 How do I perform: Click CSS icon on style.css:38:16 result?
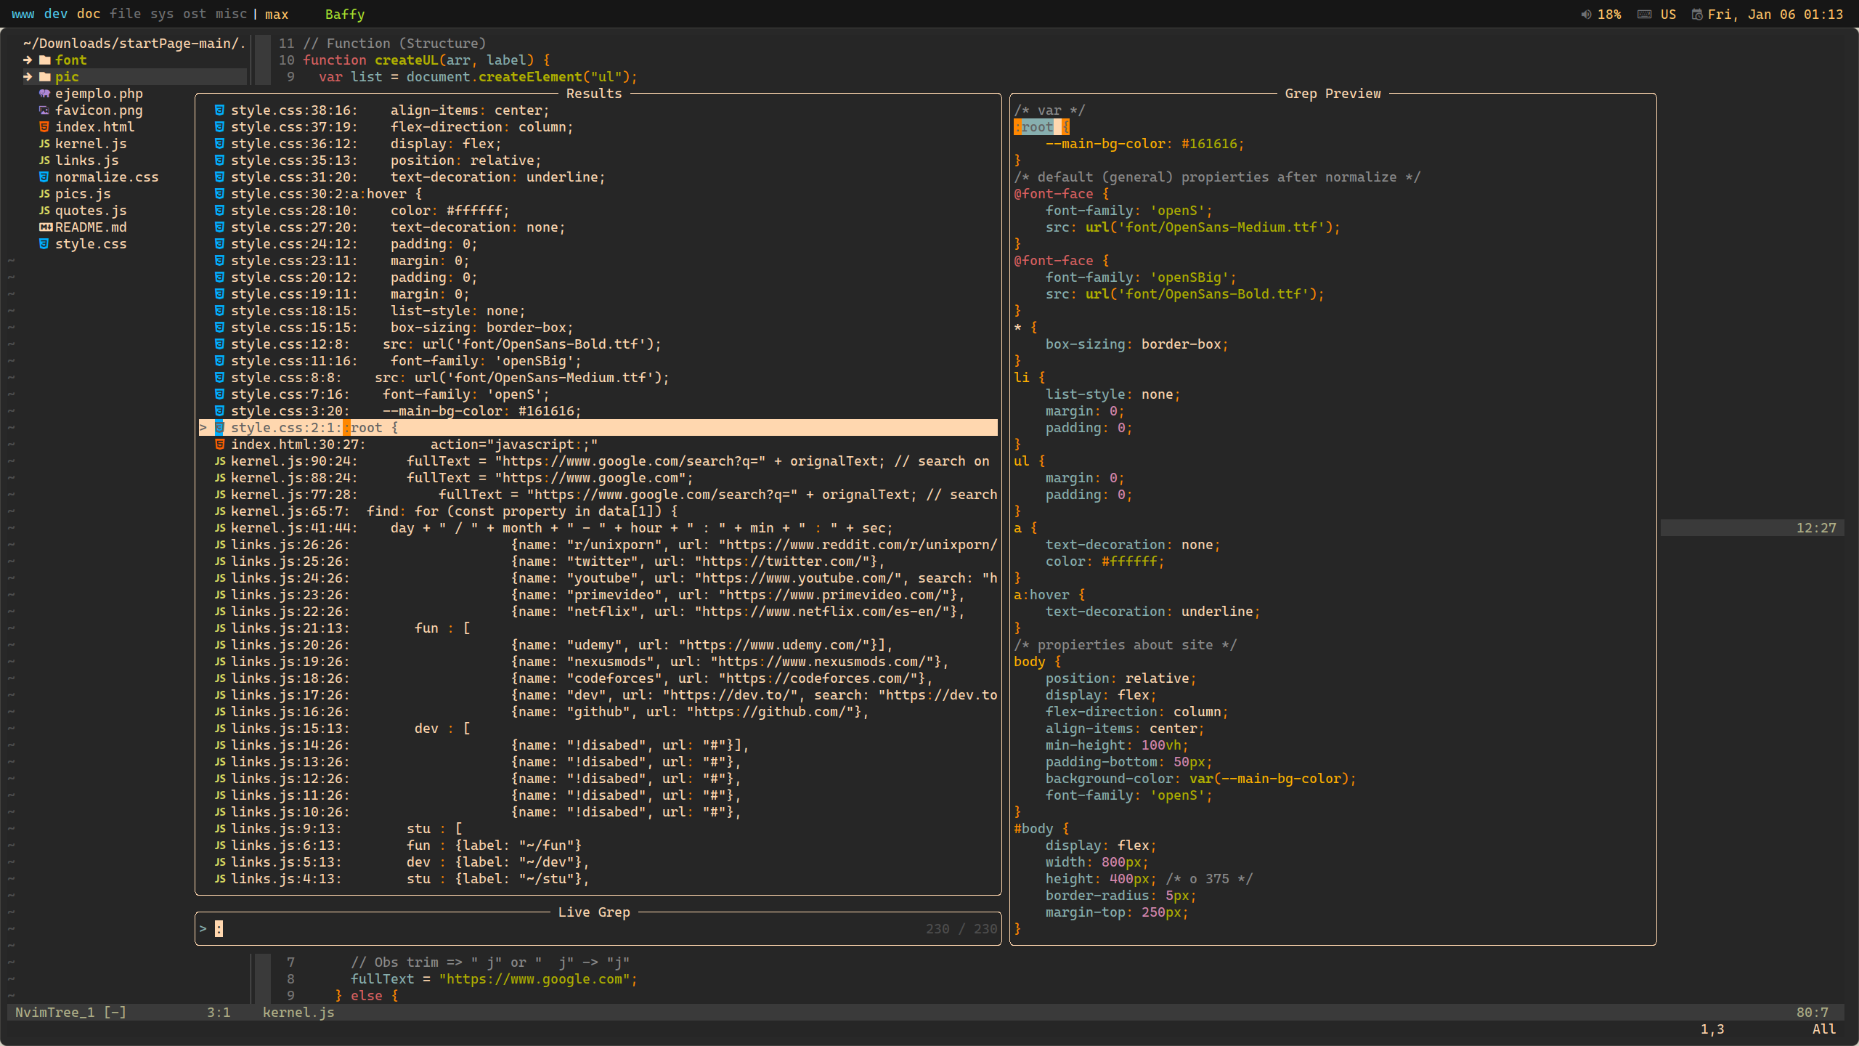pyautogui.click(x=219, y=110)
